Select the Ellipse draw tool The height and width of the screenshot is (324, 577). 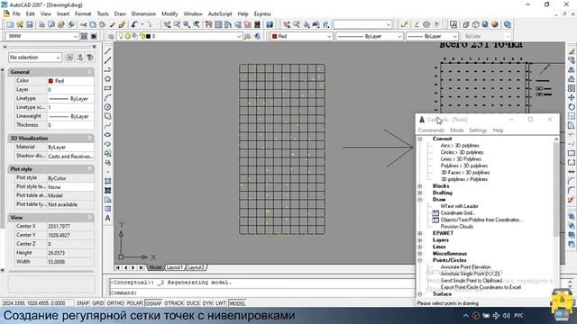tap(107, 135)
